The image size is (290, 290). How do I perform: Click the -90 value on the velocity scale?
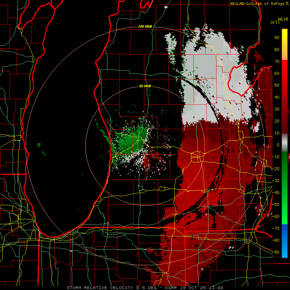click(x=275, y=252)
